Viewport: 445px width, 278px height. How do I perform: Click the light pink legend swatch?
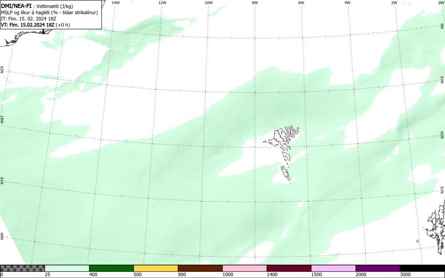245,268
